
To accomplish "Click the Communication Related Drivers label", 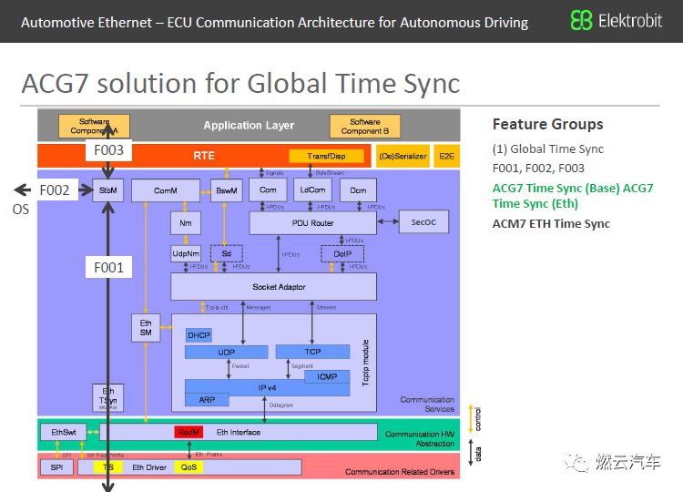I will (x=400, y=472).
